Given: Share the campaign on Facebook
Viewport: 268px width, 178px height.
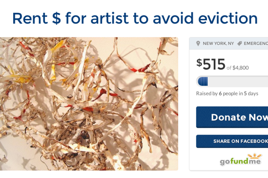Looking at the screenshot, I should (x=232, y=141).
